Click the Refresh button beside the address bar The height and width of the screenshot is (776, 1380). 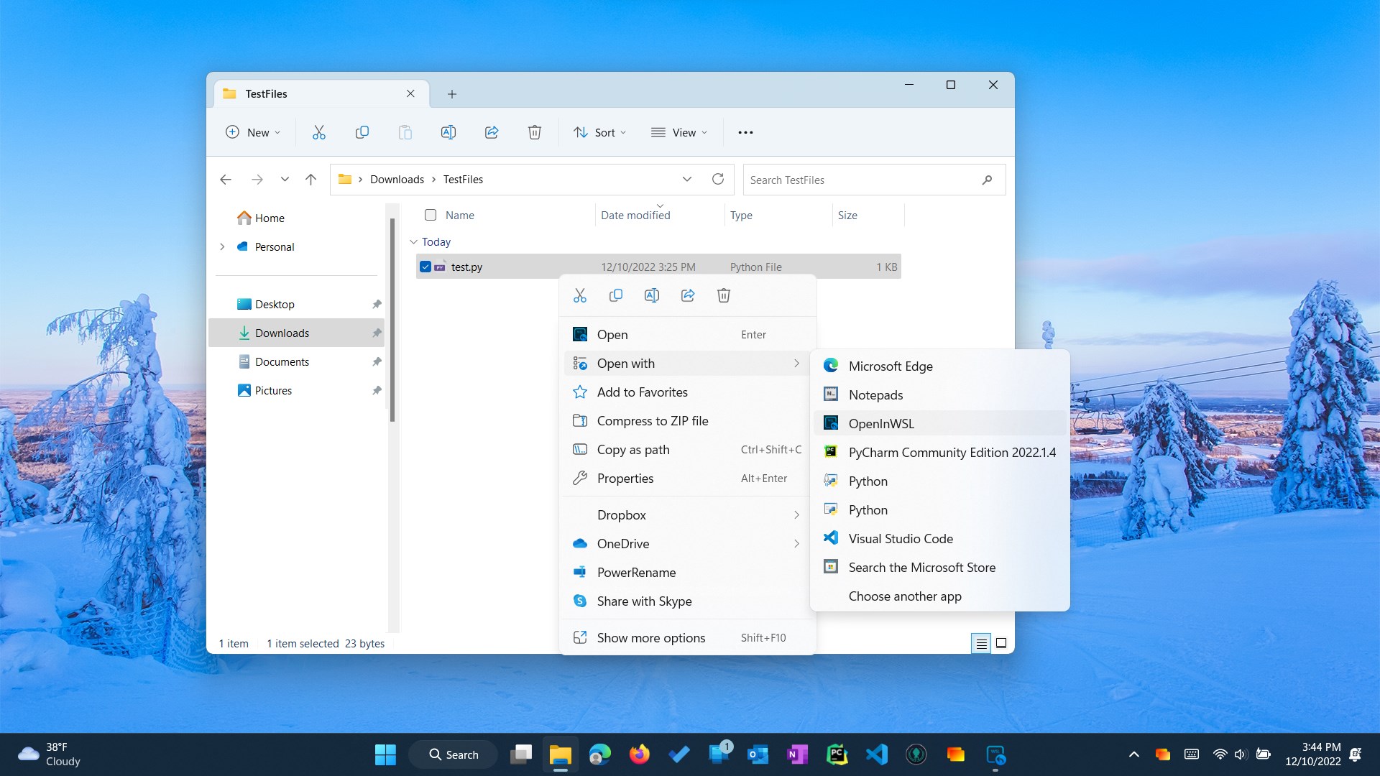(717, 179)
